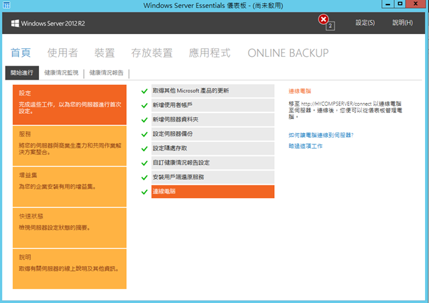
Task: Open the 設定(S) settings menu
Action: click(365, 23)
